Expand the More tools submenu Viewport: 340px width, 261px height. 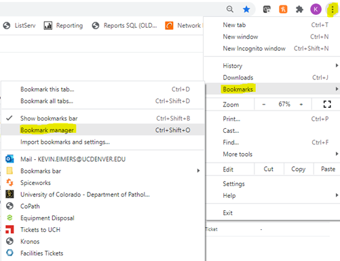point(273,154)
